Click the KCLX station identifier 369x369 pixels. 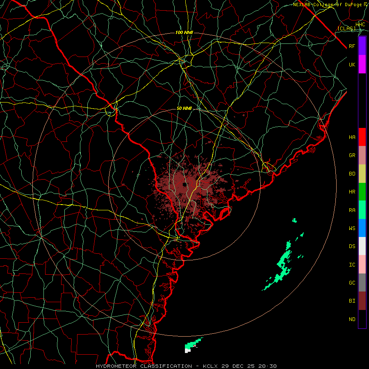tap(210, 366)
